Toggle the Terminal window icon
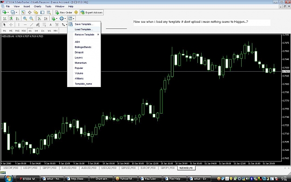The width and height of the screenshot is (291, 182). 42,13
